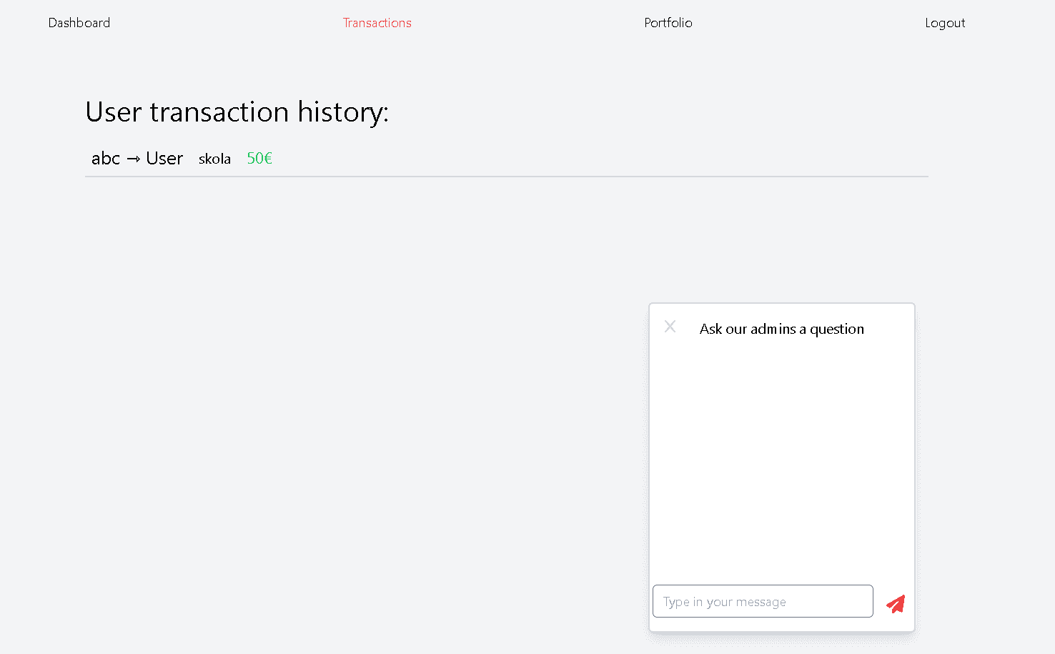Image resolution: width=1055 pixels, height=654 pixels.
Task: Select the sender name 'abc'
Action: (106, 159)
